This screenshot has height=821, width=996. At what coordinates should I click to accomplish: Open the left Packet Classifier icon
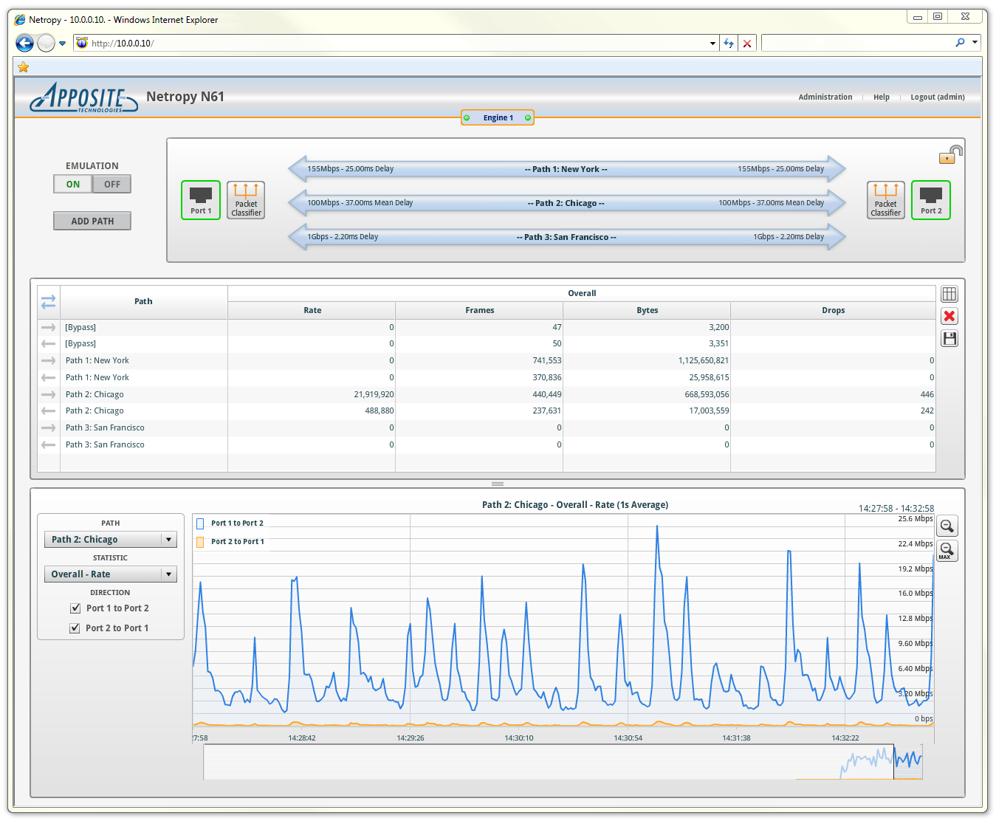(246, 200)
